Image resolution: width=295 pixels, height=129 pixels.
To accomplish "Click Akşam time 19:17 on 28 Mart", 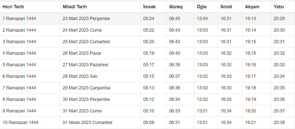I will pos(251,76).
